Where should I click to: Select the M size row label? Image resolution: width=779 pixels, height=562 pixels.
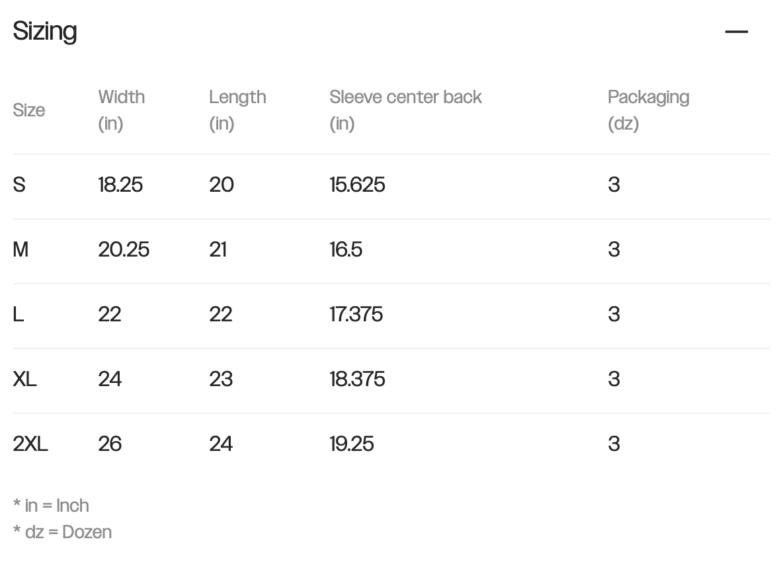click(x=20, y=249)
